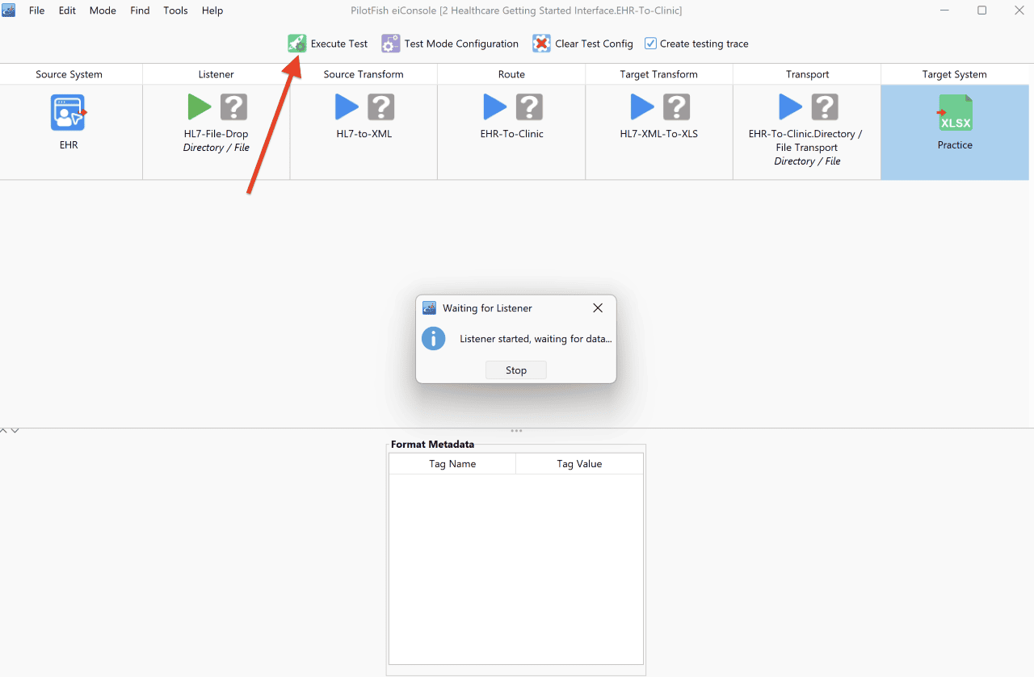Open the Find menu
This screenshot has height=677, width=1034.
point(140,10)
